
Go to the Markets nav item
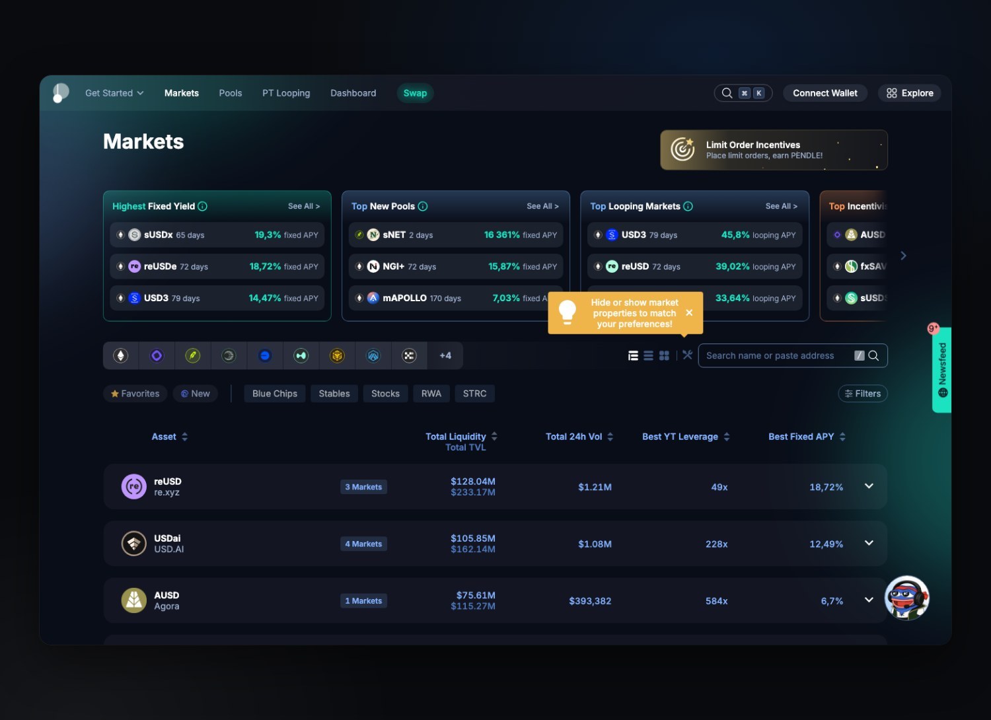182,93
